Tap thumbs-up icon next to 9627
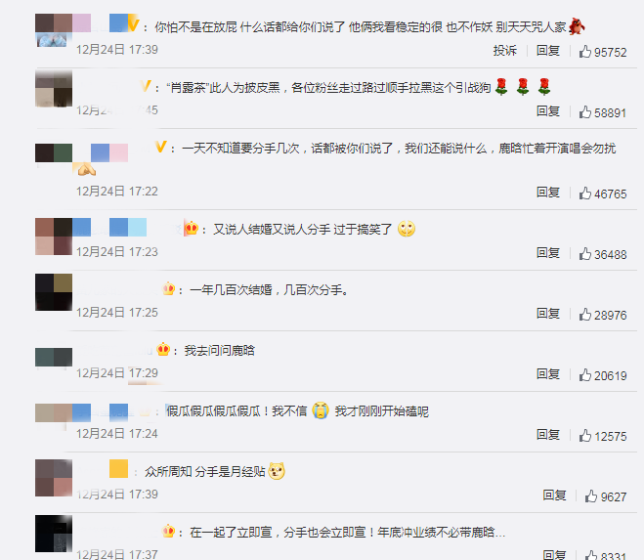Viewport: 644px width, 560px height. point(591,496)
